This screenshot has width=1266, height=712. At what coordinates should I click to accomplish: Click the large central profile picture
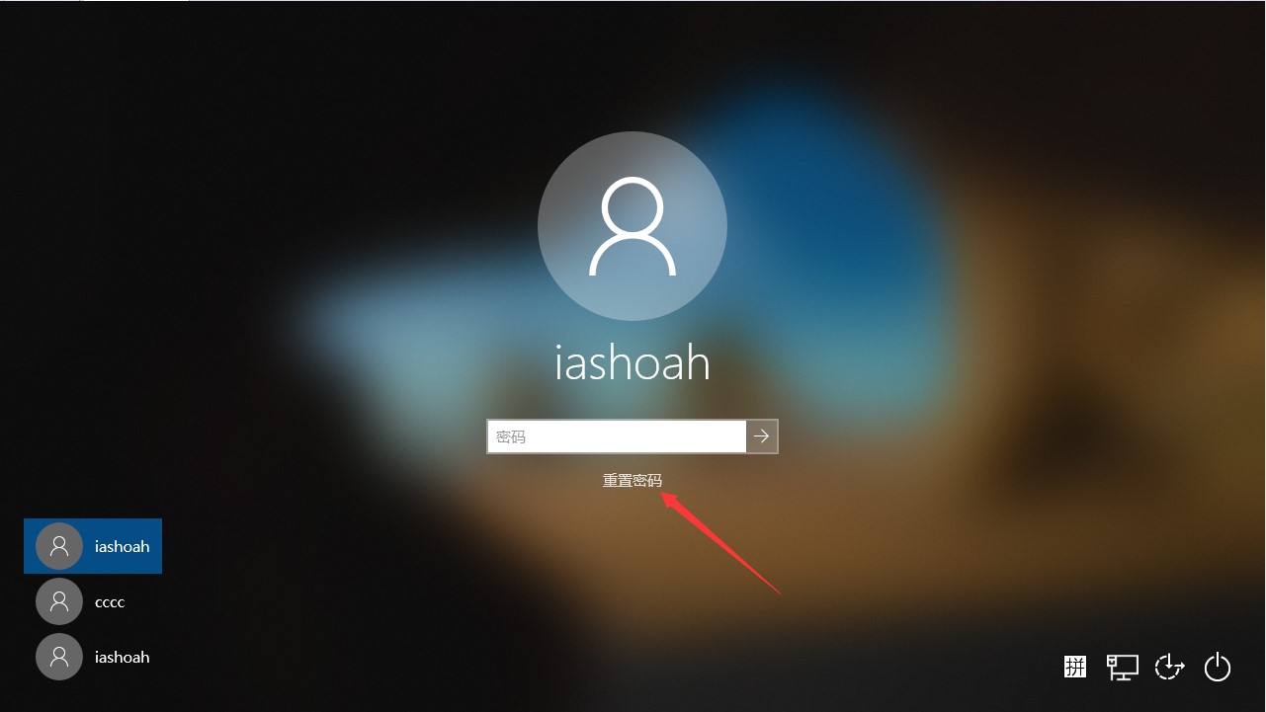[633, 226]
